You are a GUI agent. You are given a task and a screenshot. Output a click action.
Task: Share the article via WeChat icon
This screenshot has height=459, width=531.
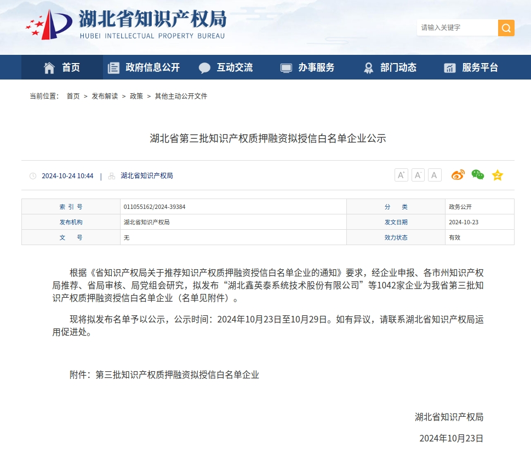coord(477,174)
